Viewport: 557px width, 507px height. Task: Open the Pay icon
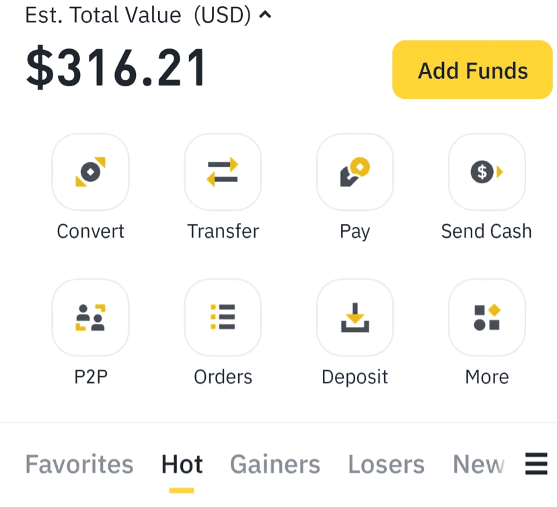[x=355, y=172]
